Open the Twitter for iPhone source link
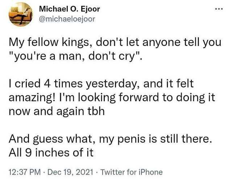Screen dimensions: 232x184 [x=131, y=172]
